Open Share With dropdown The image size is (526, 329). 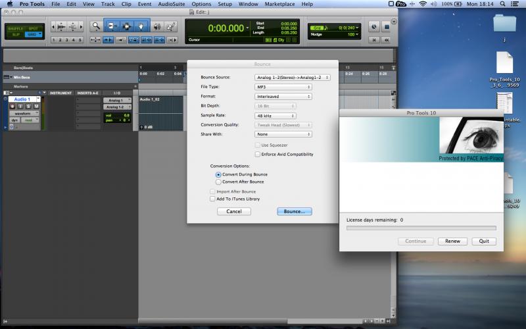pos(283,134)
